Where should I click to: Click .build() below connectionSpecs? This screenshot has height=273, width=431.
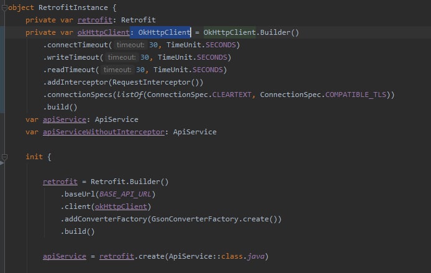(60, 107)
